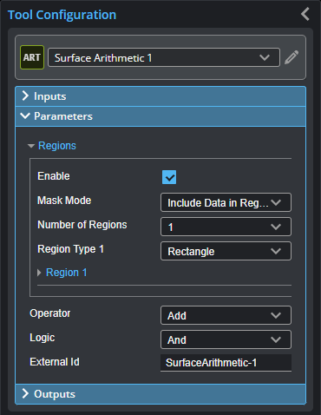Screen dimensions: 321x415
Task: Click the External Id text field
Action: tap(226, 363)
